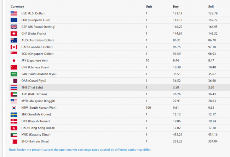Click the Hong Kong flag icon

pos(14,128)
